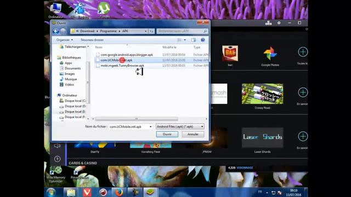Open the Google Photos app in BlueStacks
The height and width of the screenshot is (197, 351).
point(270,56)
